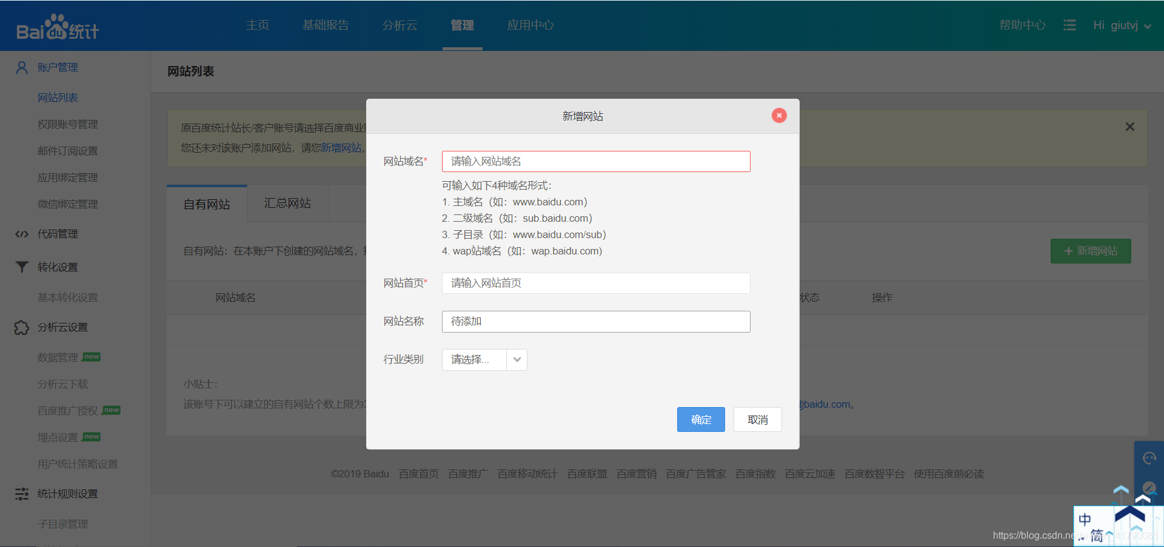This screenshot has width=1164, height=547.
Task: Collapse 账户管理 section heading
Action: tap(58, 67)
